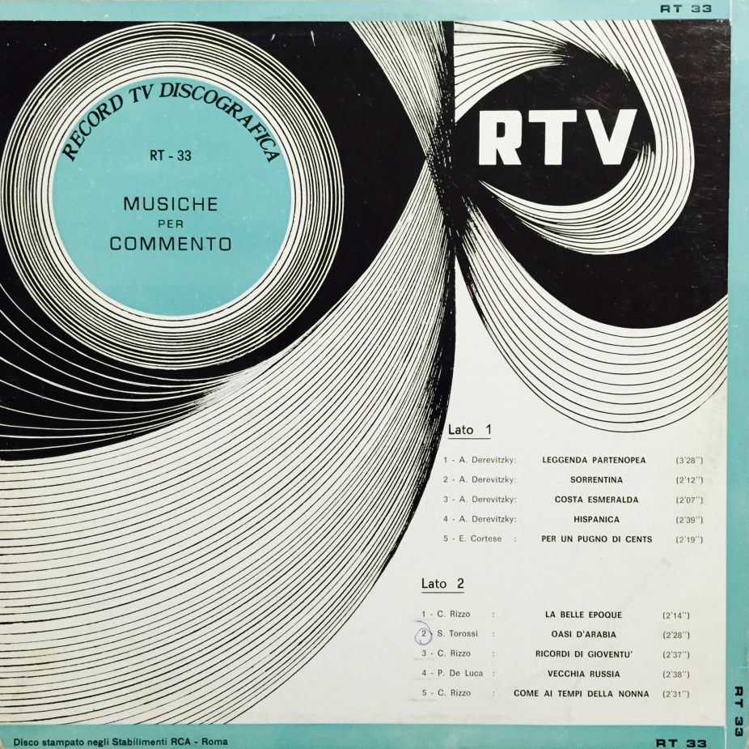Click 'PER UN PUGNO DI CENTS' track title
The height and width of the screenshot is (749, 749).
[596, 539]
